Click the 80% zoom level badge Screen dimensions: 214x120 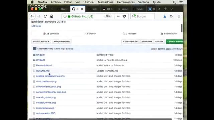pyautogui.click(x=108, y=16)
